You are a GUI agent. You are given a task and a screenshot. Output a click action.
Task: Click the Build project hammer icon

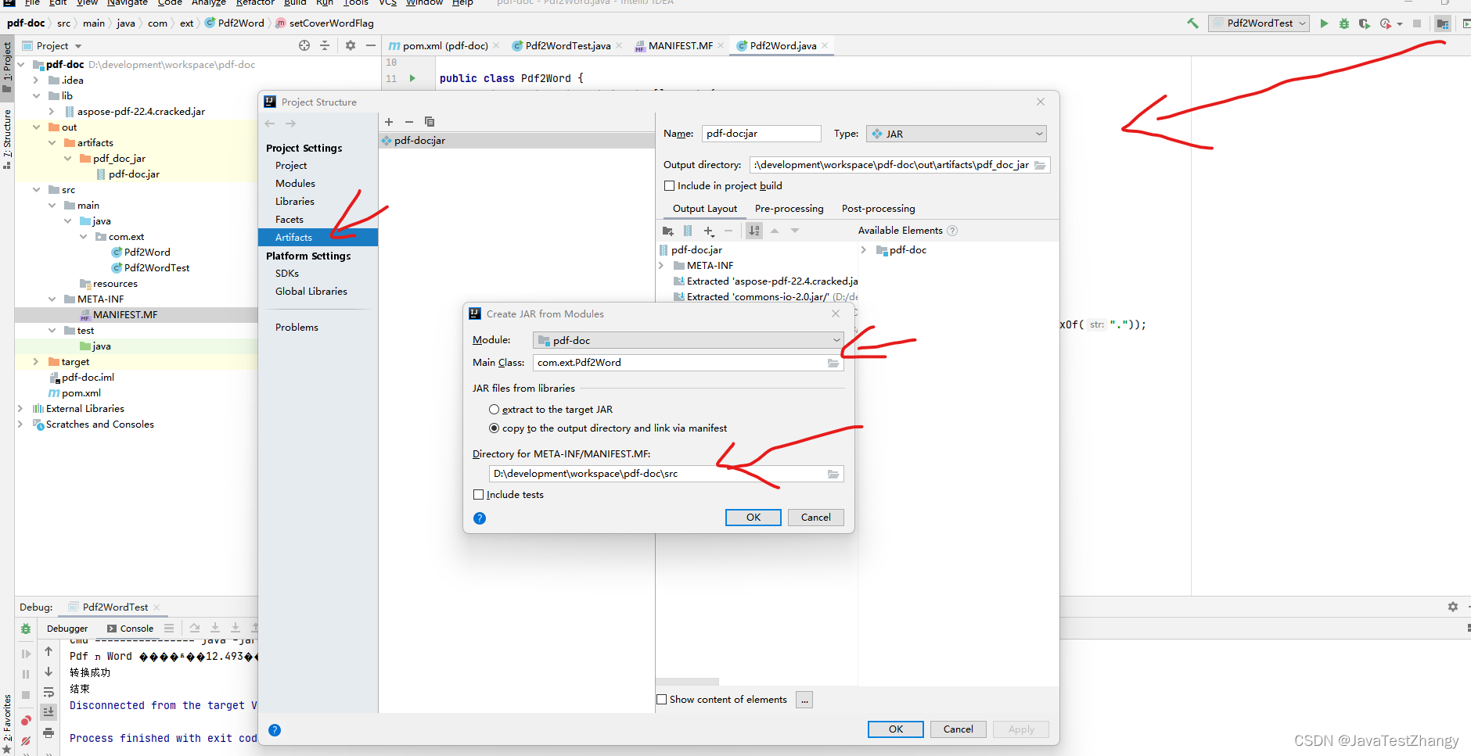(x=1192, y=23)
